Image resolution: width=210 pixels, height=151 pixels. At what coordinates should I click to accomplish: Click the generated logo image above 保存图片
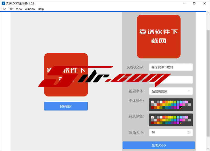pyautogui.click(x=66, y=75)
